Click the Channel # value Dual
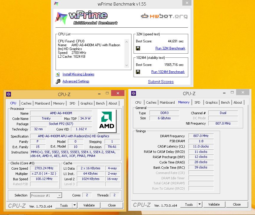This screenshot has width=255, height=215. (x=223, y=113)
